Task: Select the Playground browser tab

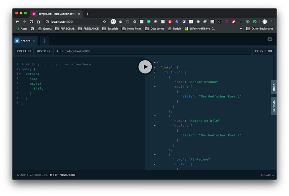Action: pyautogui.click(x=56, y=14)
